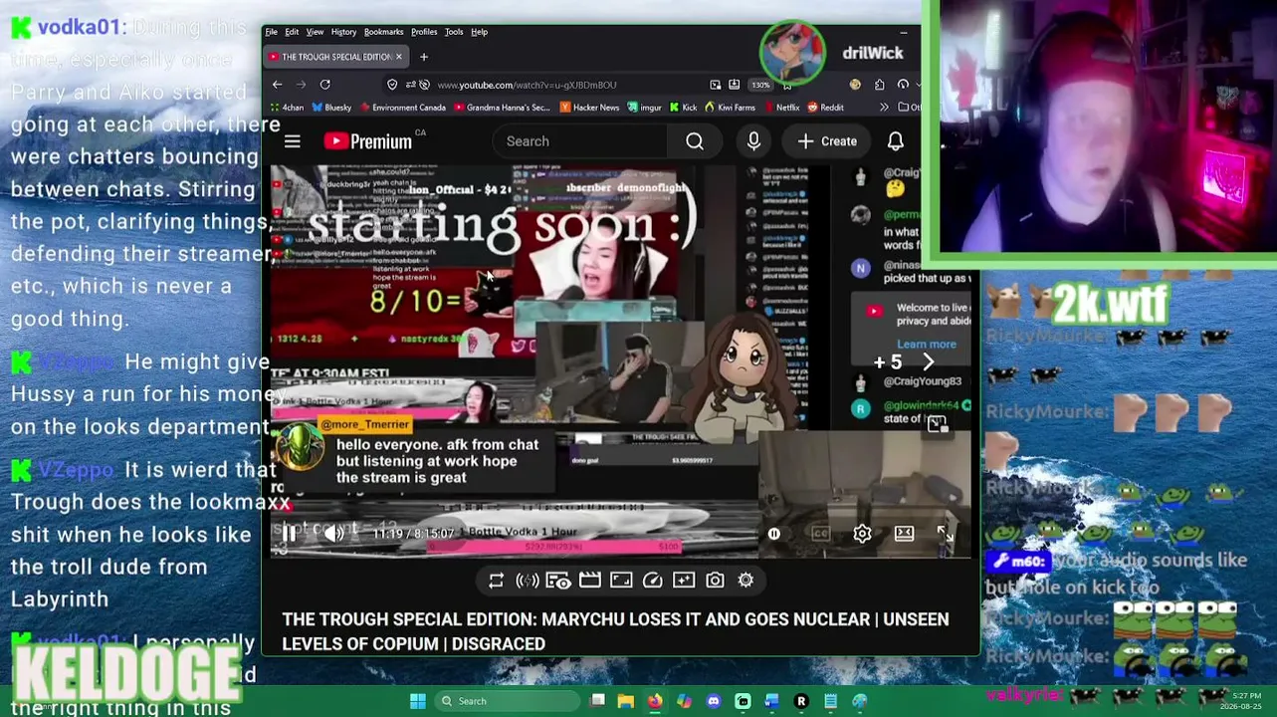Screen dimensions: 1277x717
Task: Open the Kiwi Farms bookmark
Action: click(730, 108)
